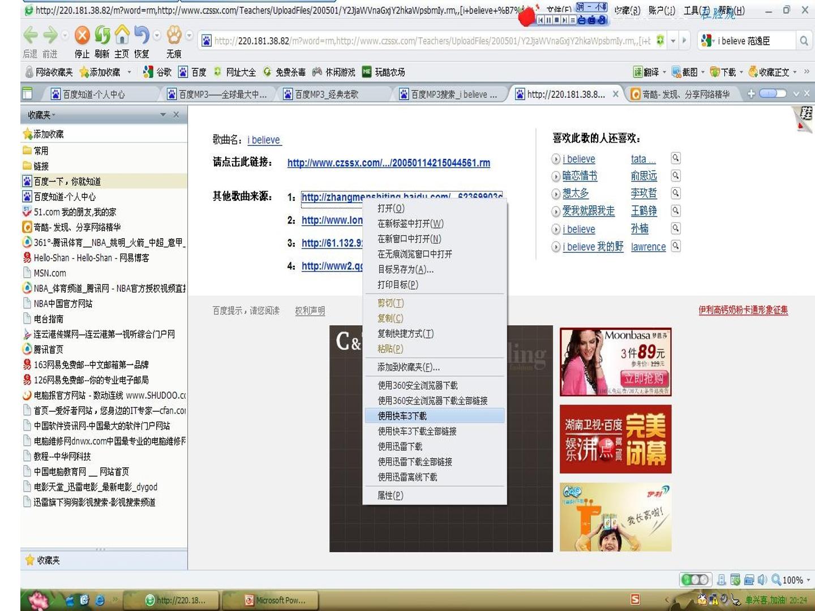Go to the home page via the house icon

pos(122,35)
